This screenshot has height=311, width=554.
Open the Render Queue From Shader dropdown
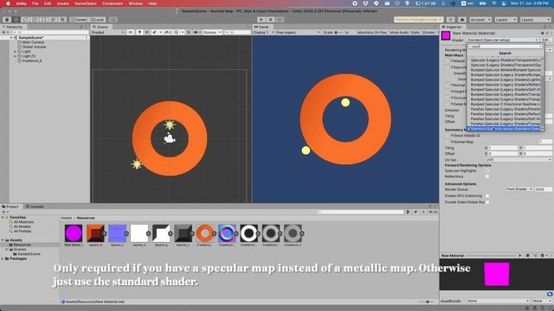pyautogui.click(x=519, y=189)
